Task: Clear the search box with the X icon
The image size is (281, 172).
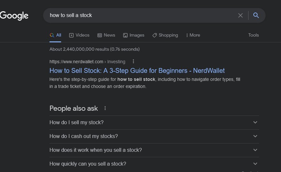Action: pos(240,15)
